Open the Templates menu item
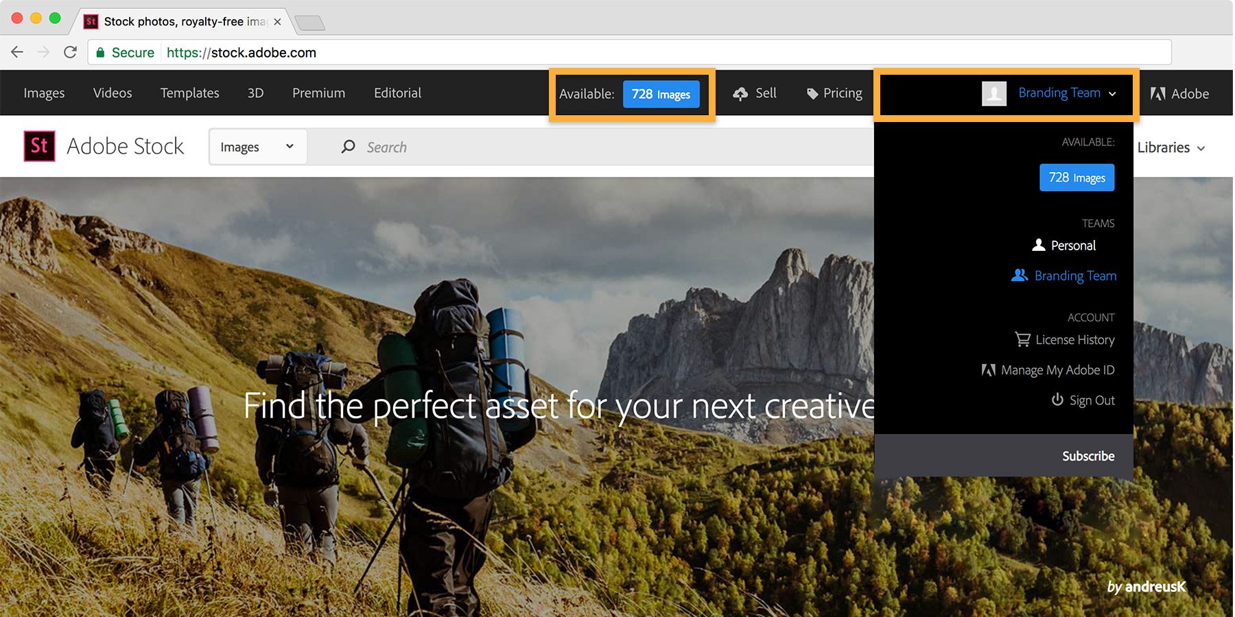This screenshot has height=617, width=1235. tap(189, 93)
